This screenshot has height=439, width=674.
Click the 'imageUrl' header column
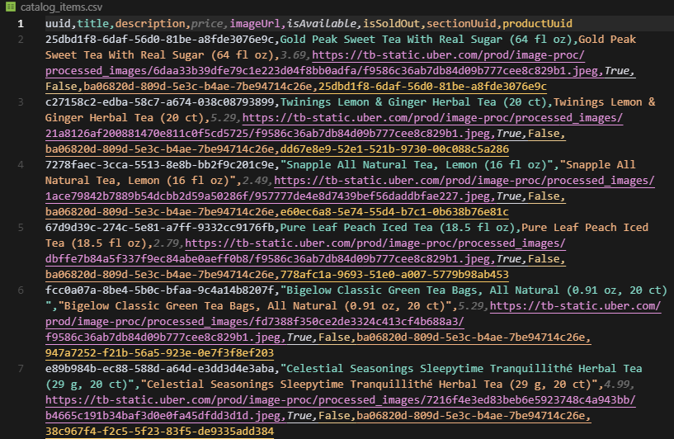coord(255,24)
